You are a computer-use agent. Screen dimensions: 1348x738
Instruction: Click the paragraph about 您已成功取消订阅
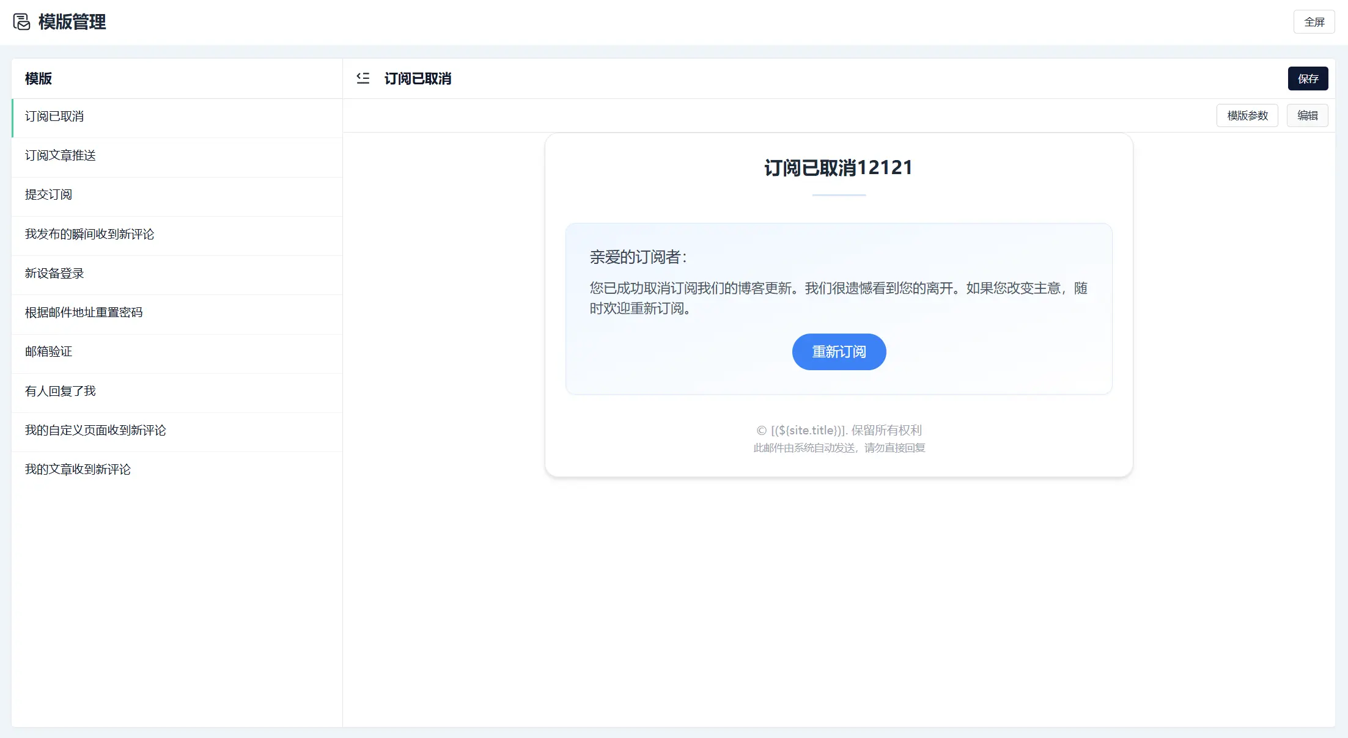tap(839, 298)
